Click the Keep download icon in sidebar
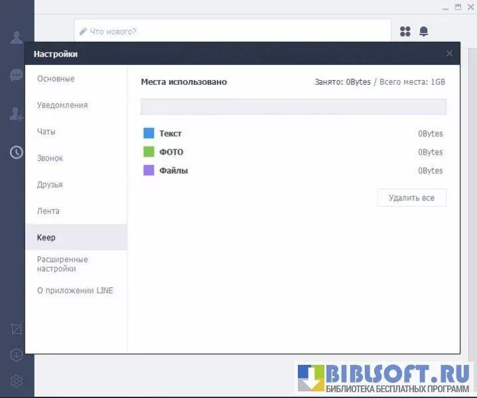Screen dimensions: 477x398 (17, 355)
